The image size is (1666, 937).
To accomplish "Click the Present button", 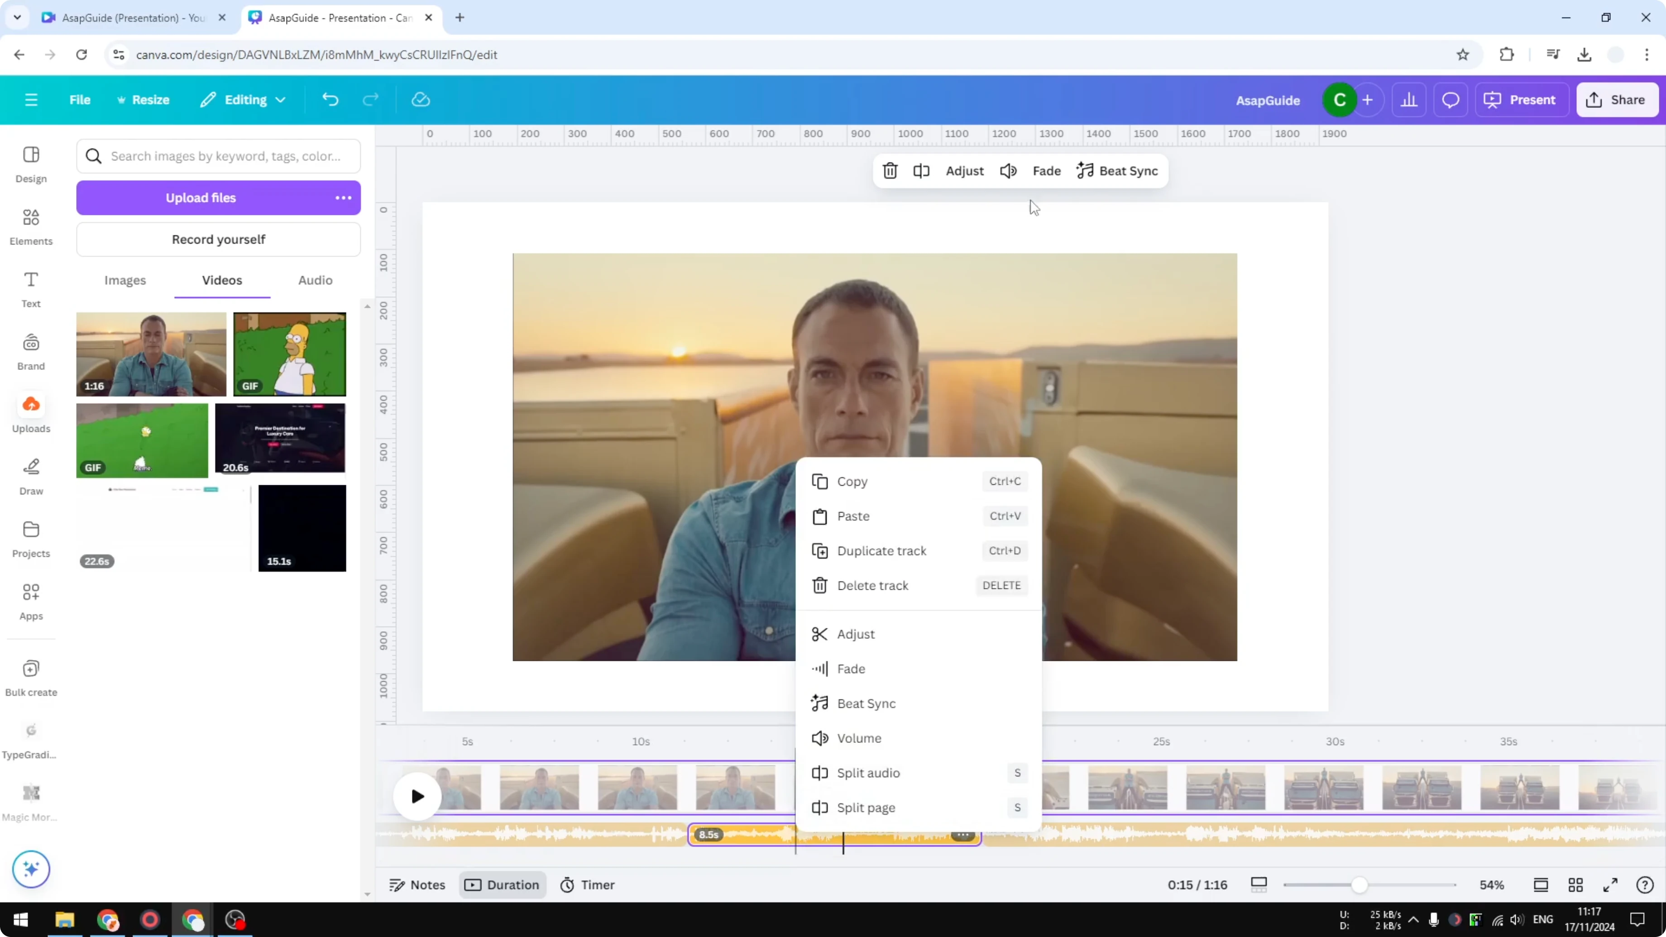I will pos(1522,100).
